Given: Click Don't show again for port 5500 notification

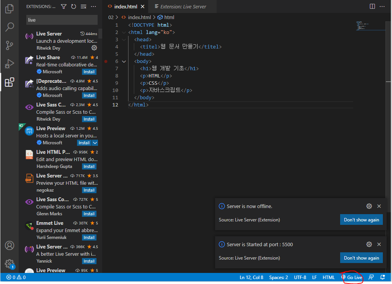Looking at the screenshot, I should point(361,258).
